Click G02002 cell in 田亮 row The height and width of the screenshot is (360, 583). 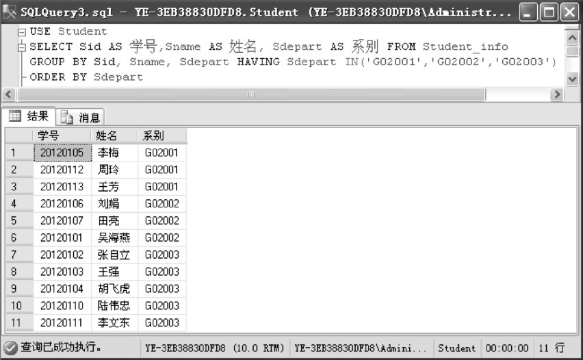[162, 221]
